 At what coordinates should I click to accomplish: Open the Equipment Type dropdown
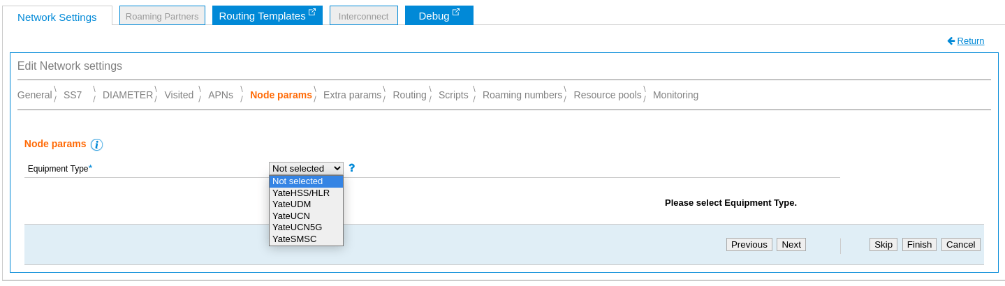pos(306,168)
